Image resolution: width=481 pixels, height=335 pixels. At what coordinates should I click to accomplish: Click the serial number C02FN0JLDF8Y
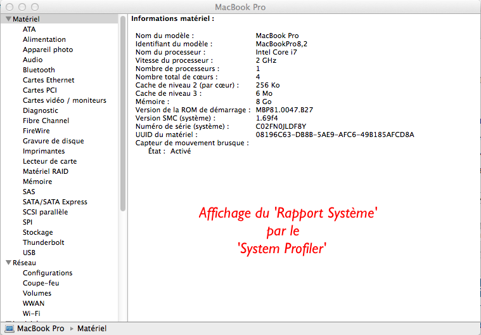coord(281,126)
